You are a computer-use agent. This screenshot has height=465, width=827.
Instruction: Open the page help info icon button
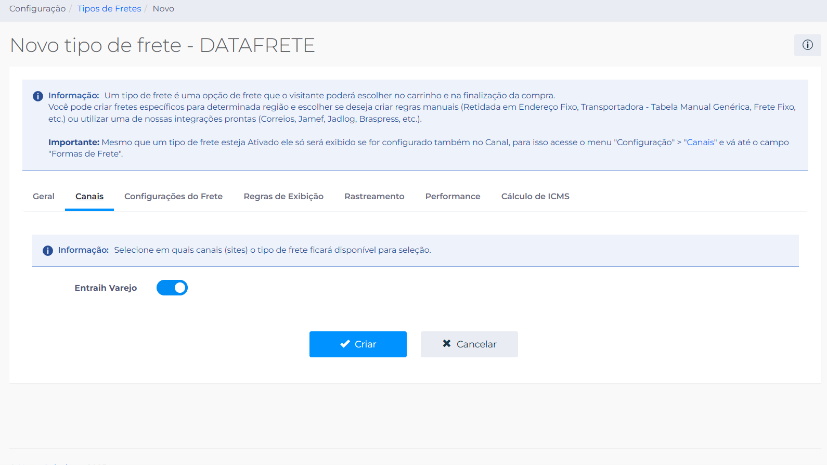click(x=807, y=45)
